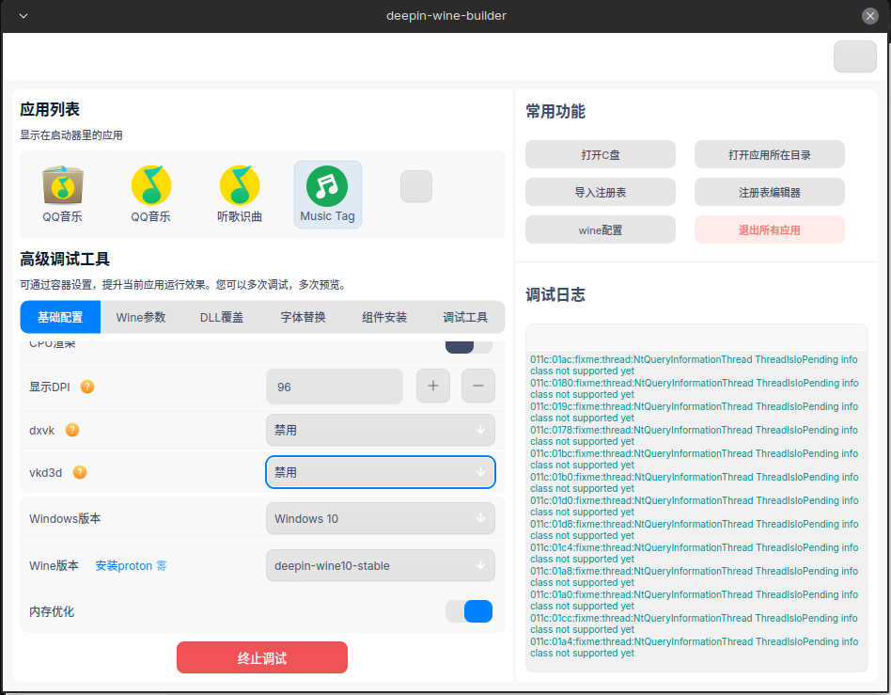The width and height of the screenshot is (891, 695).
Task: Click the vkd3d question mark icon
Action: [80, 472]
